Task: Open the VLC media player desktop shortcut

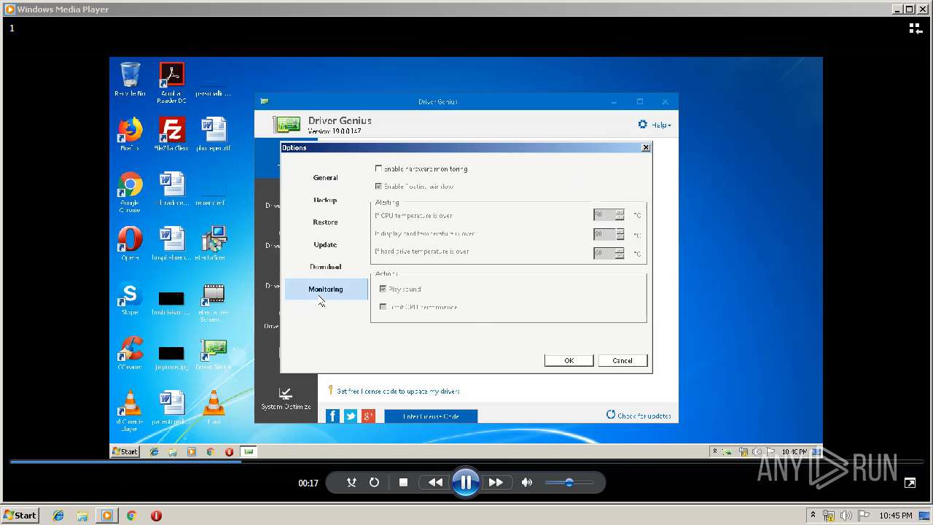Action: pos(130,411)
